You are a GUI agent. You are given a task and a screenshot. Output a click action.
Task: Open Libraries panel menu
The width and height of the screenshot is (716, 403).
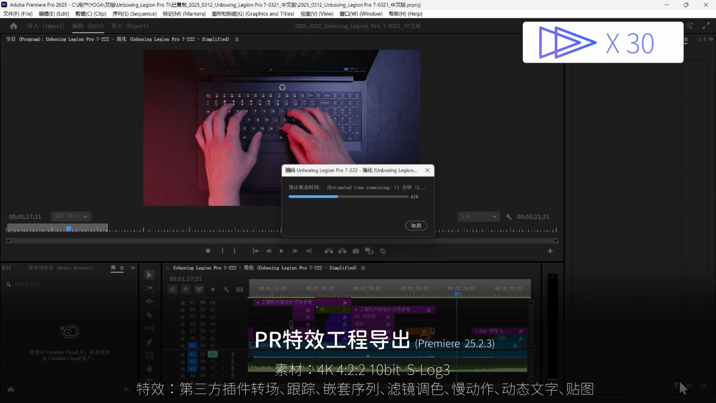tap(122, 268)
